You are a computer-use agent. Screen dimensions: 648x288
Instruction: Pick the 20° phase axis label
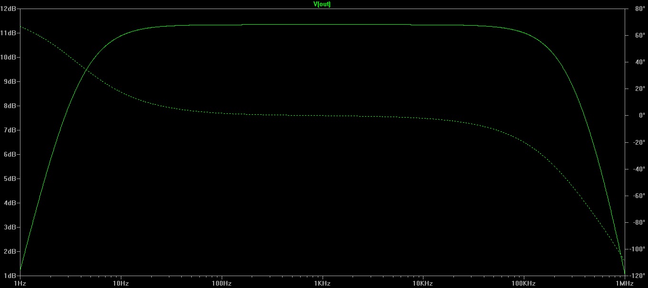coord(639,89)
